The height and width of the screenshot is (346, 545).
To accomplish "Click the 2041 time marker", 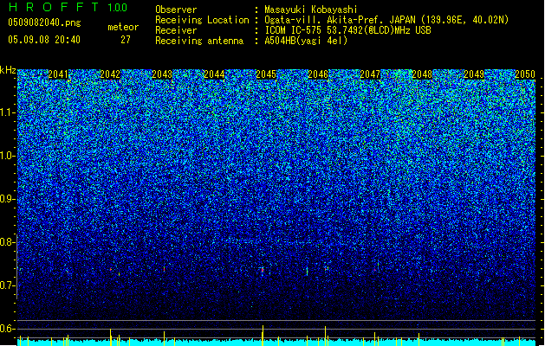I will point(58,74).
